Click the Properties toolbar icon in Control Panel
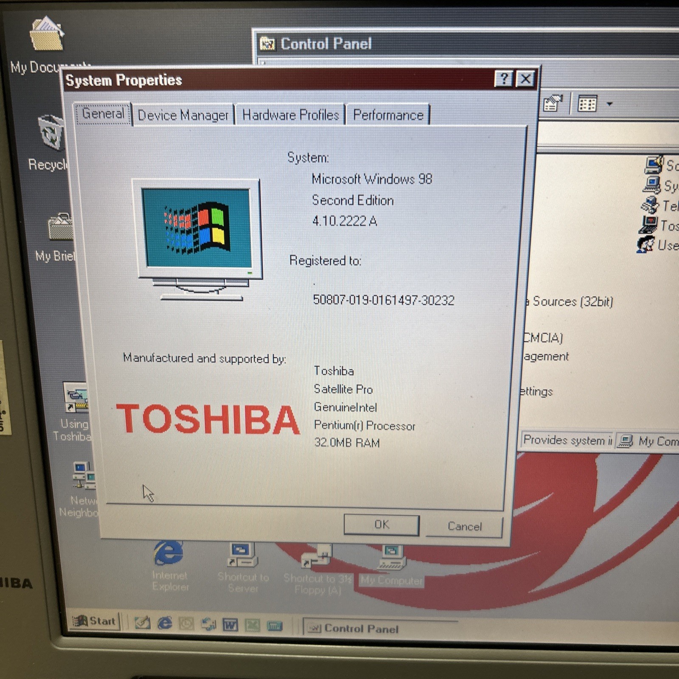 (x=553, y=104)
